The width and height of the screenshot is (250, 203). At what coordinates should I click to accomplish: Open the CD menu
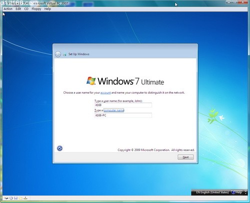tap(26, 9)
